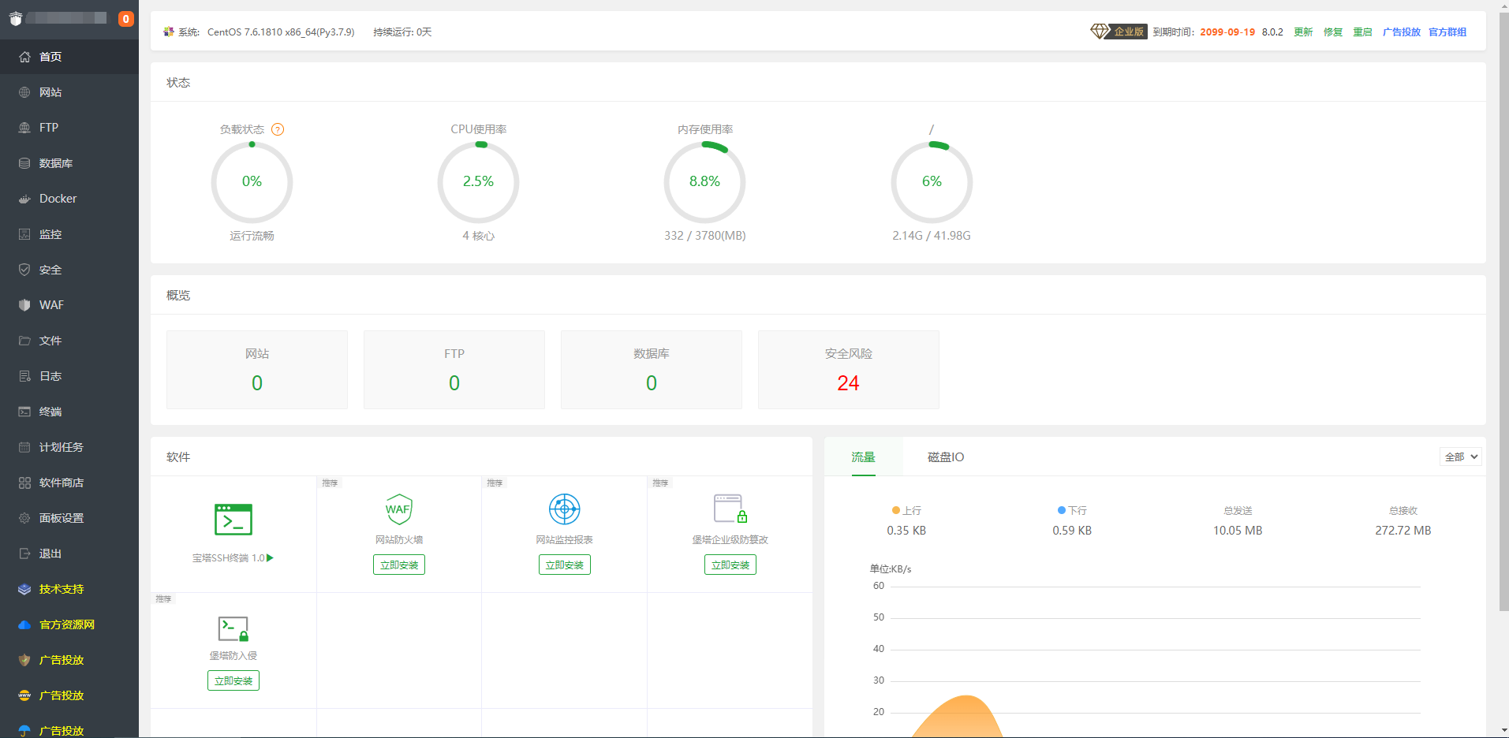Viewport: 1509px width, 738px height.
Task: Open the 监控 monitoring icon
Action: (24, 234)
